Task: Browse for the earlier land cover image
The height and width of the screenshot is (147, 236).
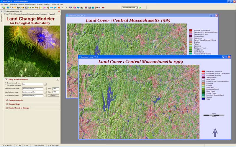Action: point(45,89)
